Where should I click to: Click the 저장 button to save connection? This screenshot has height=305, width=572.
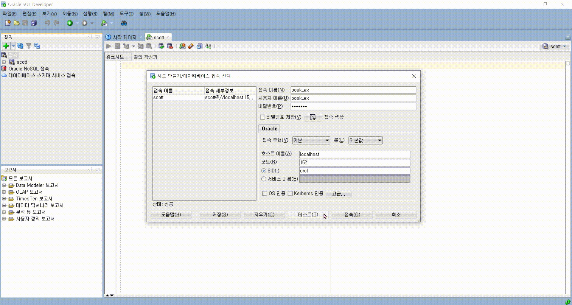(220, 215)
